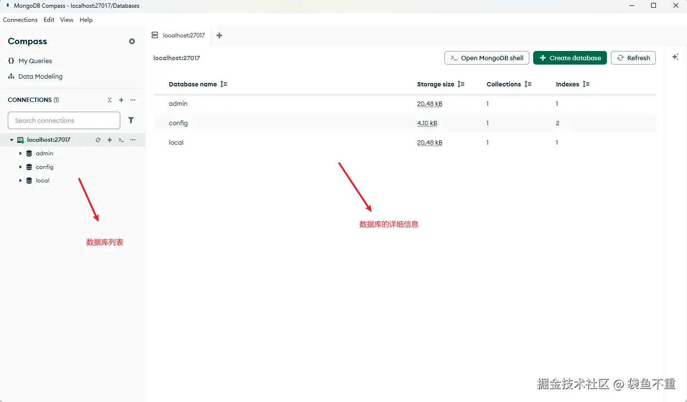Image resolution: width=687 pixels, height=402 pixels.
Task: Select local in the sidebar tree
Action: coord(43,181)
